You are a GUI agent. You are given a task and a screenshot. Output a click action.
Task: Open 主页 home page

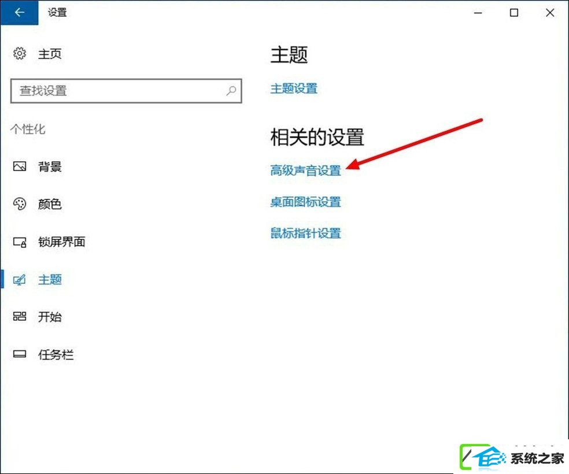50,54
